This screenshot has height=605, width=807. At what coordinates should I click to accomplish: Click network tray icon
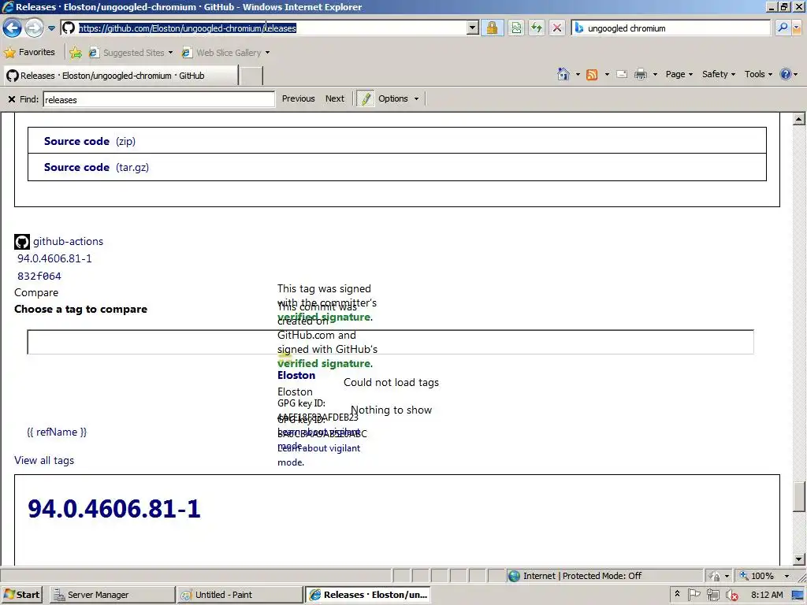712,595
